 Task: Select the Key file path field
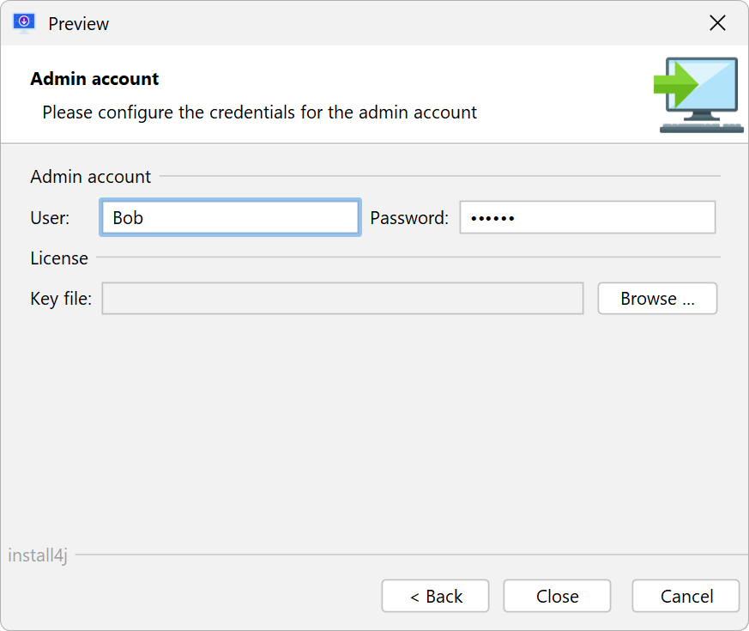coord(342,298)
